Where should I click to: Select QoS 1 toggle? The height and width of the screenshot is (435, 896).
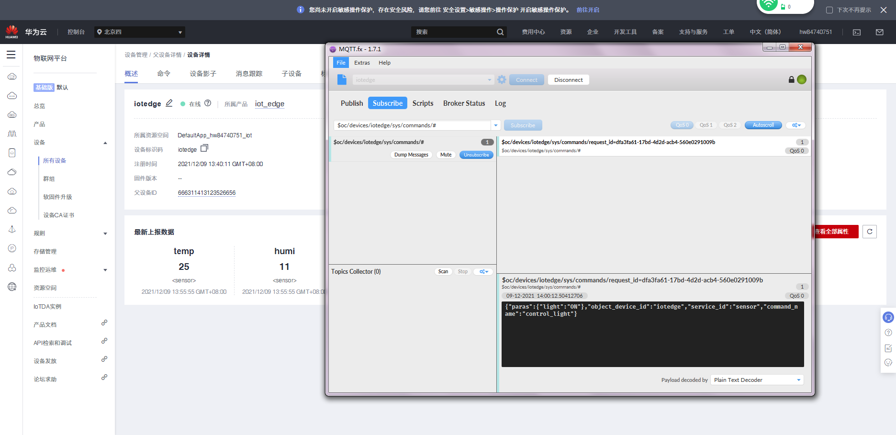[x=706, y=125]
